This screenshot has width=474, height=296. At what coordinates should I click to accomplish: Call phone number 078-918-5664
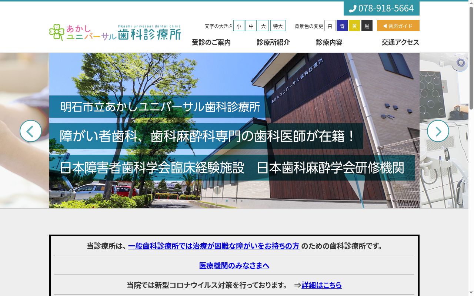tap(381, 9)
